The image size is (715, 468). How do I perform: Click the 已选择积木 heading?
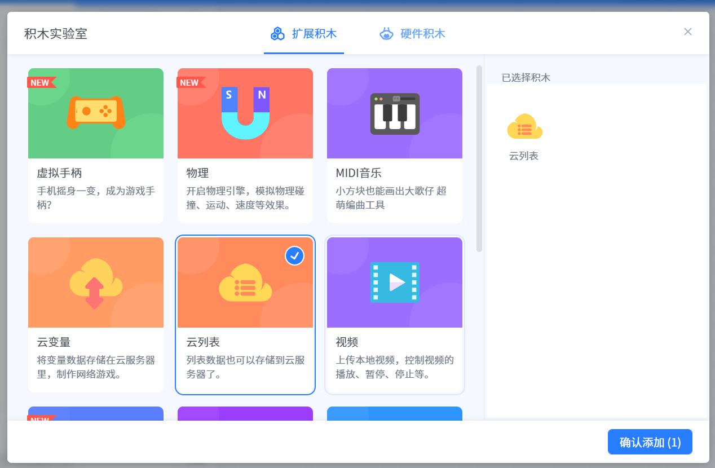click(526, 78)
